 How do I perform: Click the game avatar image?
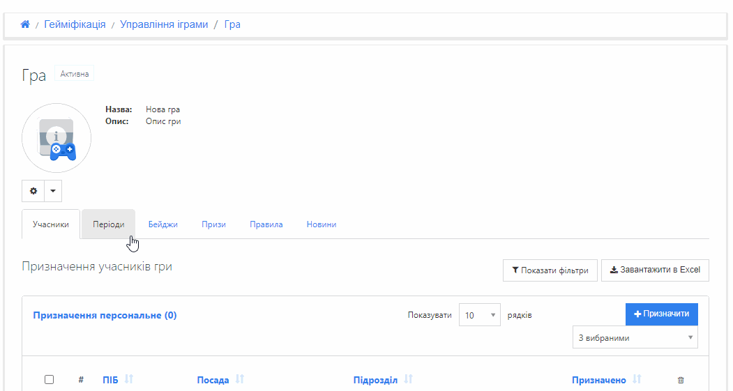coord(56,138)
